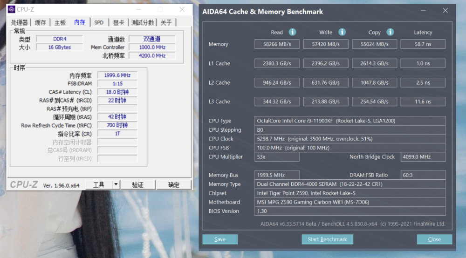Click 双通道 channel value in CPU-Z
466x258 pixels.
click(152, 39)
